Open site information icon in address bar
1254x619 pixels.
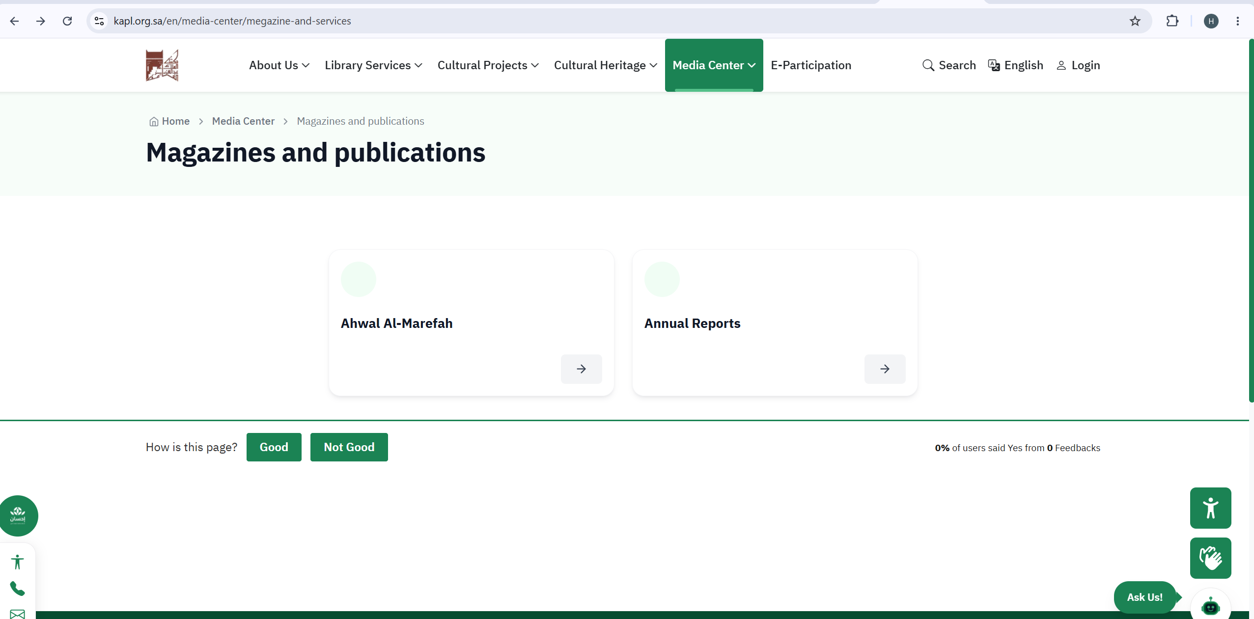[99, 21]
